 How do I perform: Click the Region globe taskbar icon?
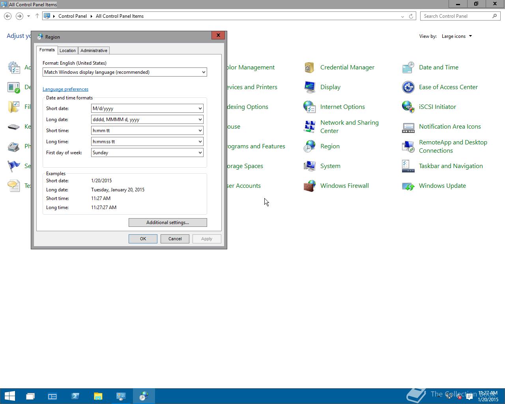144,396
